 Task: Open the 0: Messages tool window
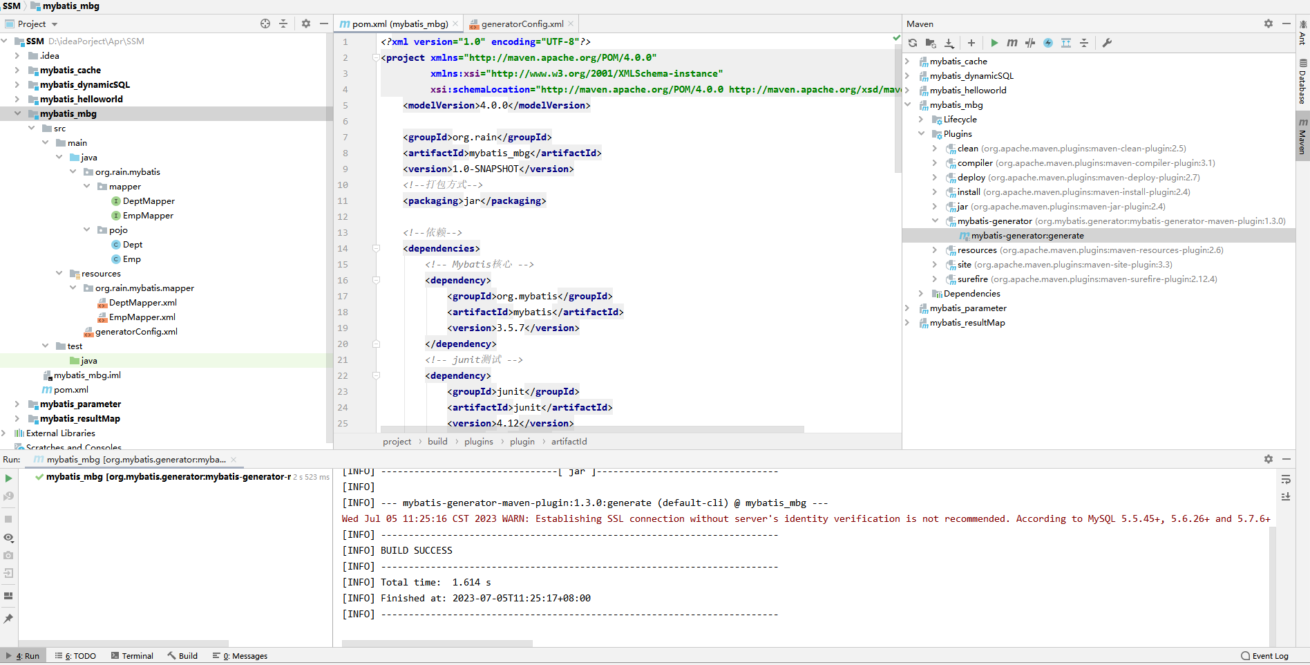click(x=240, y=656)
